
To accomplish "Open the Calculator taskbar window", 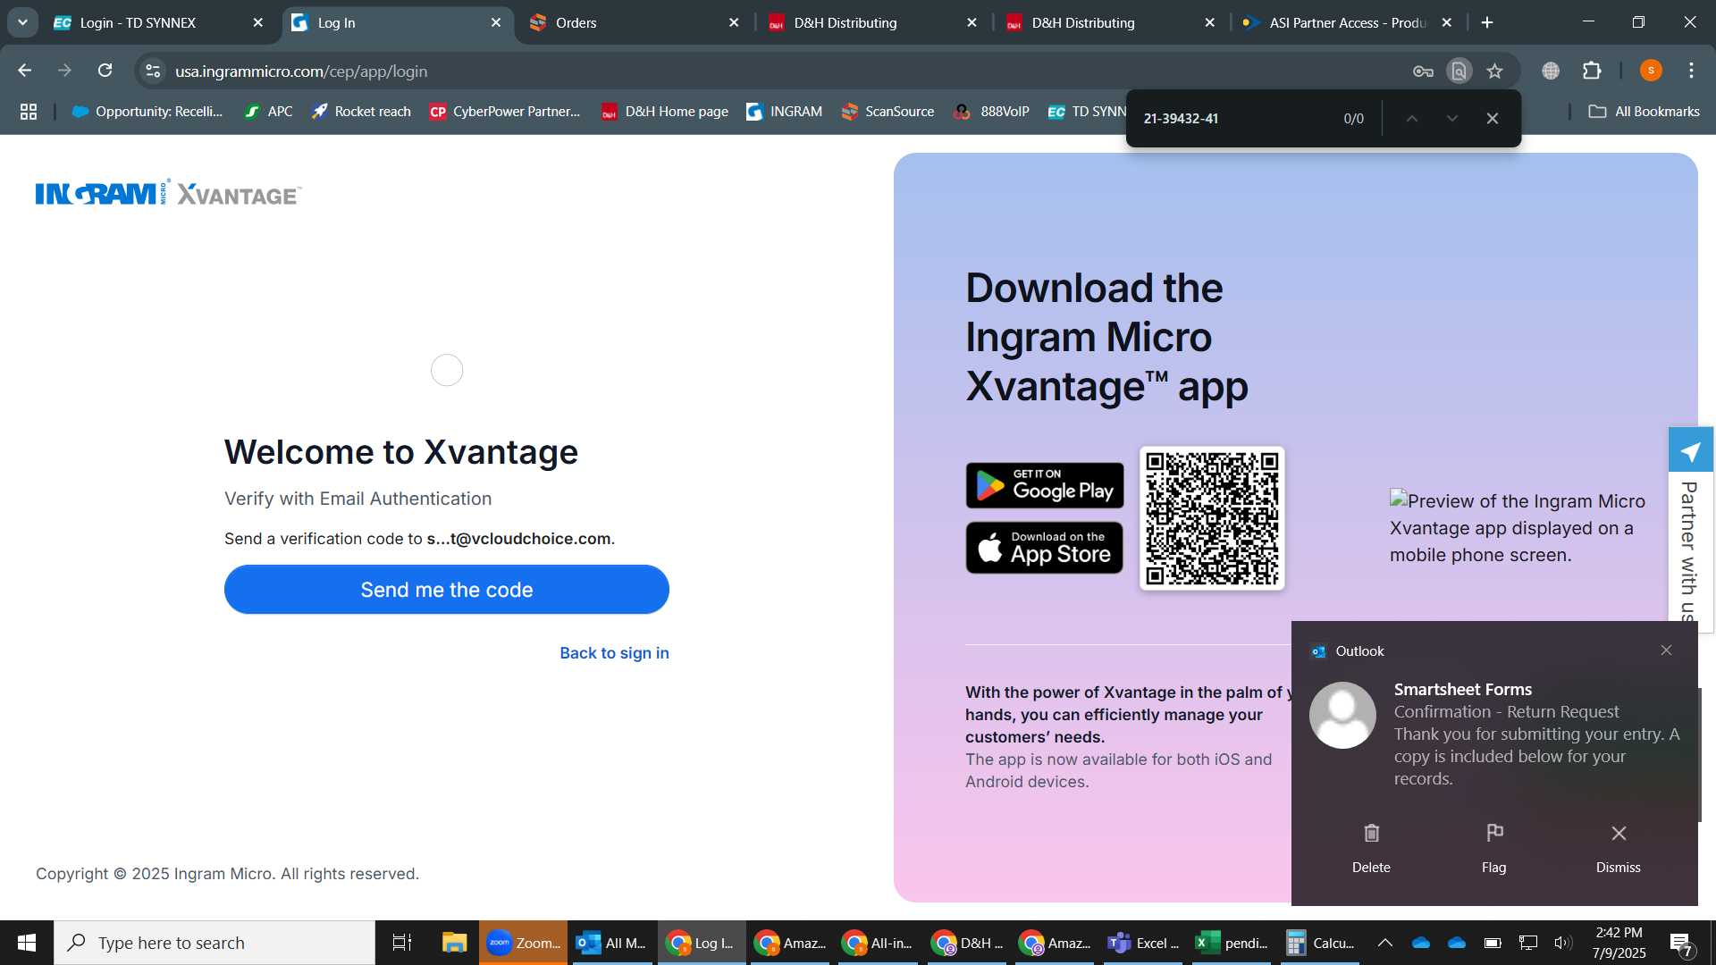I will 1322,943.
